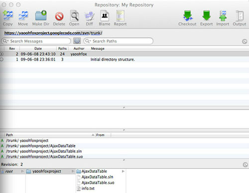The width and height of the screenshot is (249, 193).
Task: Create a folder with Make Dir
Action: 41,15
